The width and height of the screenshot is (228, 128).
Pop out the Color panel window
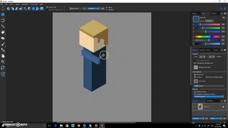(225, 14)
